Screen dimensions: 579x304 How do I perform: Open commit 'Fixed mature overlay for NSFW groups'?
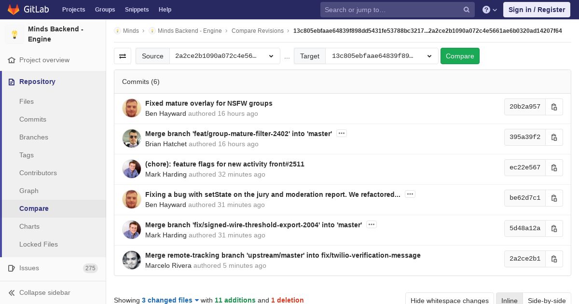click(x=208, y=103)
